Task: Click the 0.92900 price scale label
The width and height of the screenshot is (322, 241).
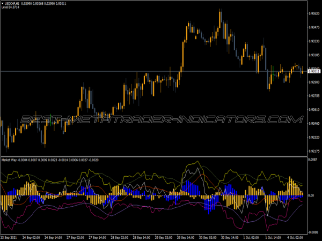Action: pyautogui.click(x=314, y=82)
